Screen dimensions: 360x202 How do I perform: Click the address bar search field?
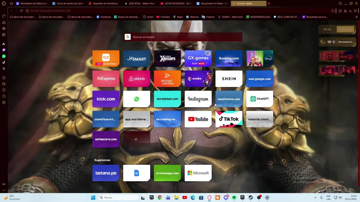coord(177,11)
